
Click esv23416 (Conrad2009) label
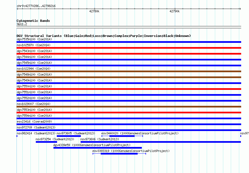pos(34,121)
